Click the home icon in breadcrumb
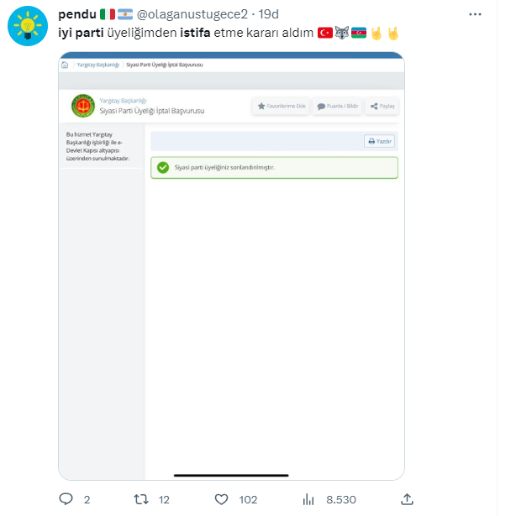This screenshot has width=516, height=516. click(65, 65)
